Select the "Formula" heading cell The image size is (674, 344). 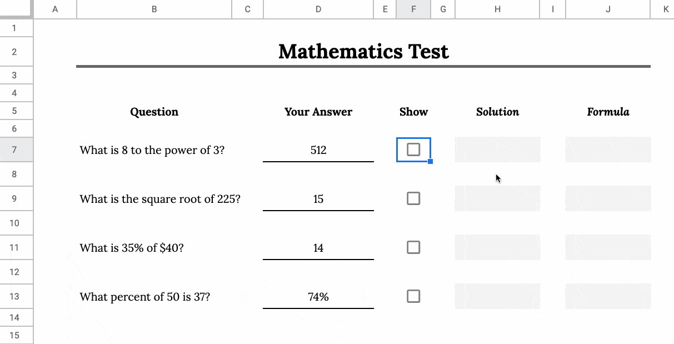(x=608, y=112)
